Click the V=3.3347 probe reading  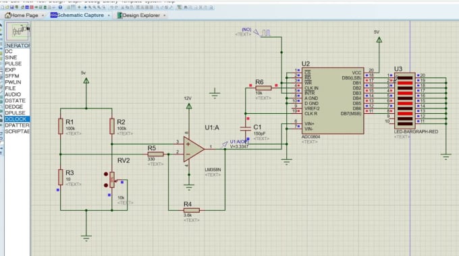tap(239, 146)
